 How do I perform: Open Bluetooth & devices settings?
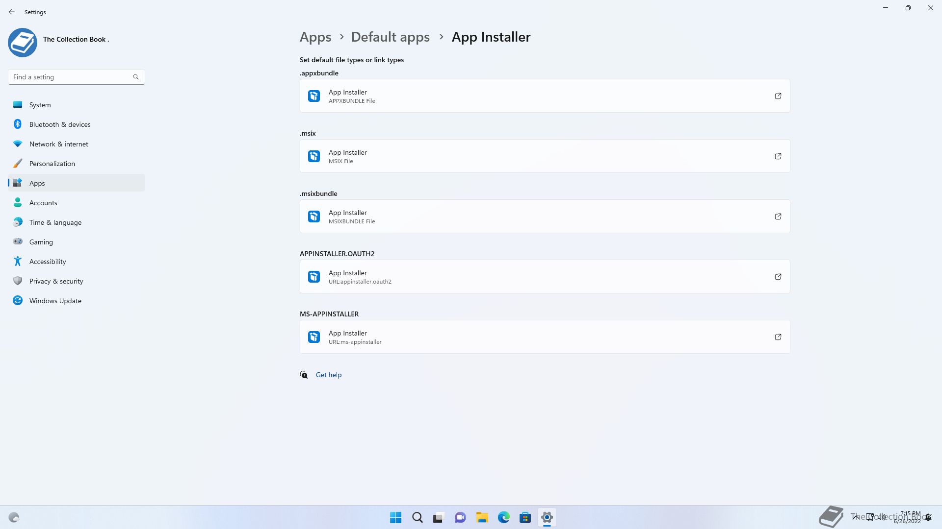tap(77, 124)
